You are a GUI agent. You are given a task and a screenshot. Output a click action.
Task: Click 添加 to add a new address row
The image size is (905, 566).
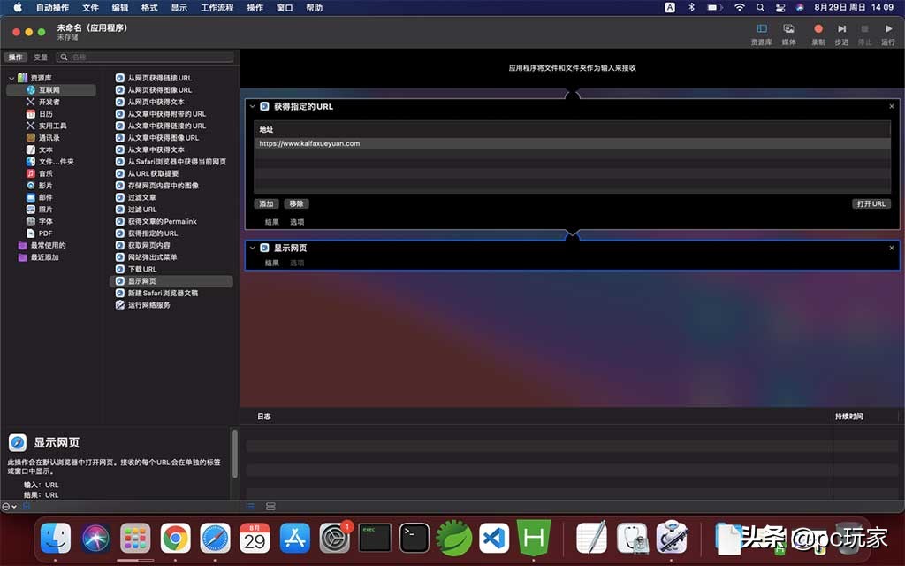(x=266, y=203)
